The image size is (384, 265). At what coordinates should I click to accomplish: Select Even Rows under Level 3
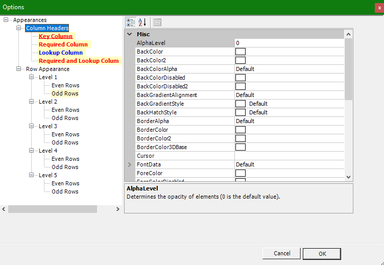pos(65,134)
